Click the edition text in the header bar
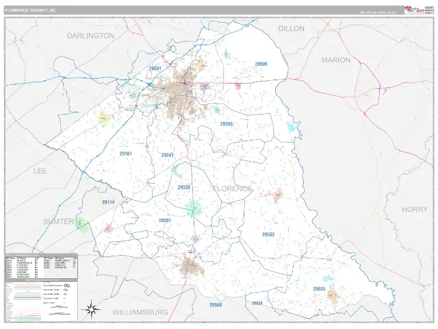The width and height of the screenshot is (438, 329). coord(378,12)
